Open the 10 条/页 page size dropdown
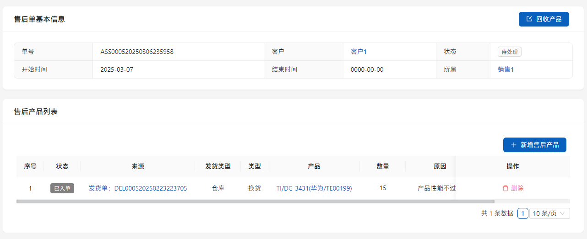 [549, 213]
